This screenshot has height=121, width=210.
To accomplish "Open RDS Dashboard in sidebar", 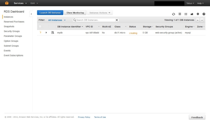I will click(x=14, y=12).
